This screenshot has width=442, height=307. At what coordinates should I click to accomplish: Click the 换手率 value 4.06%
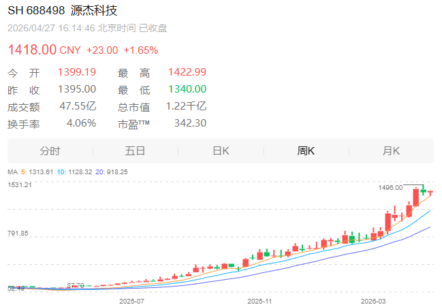tap(81, 123)
